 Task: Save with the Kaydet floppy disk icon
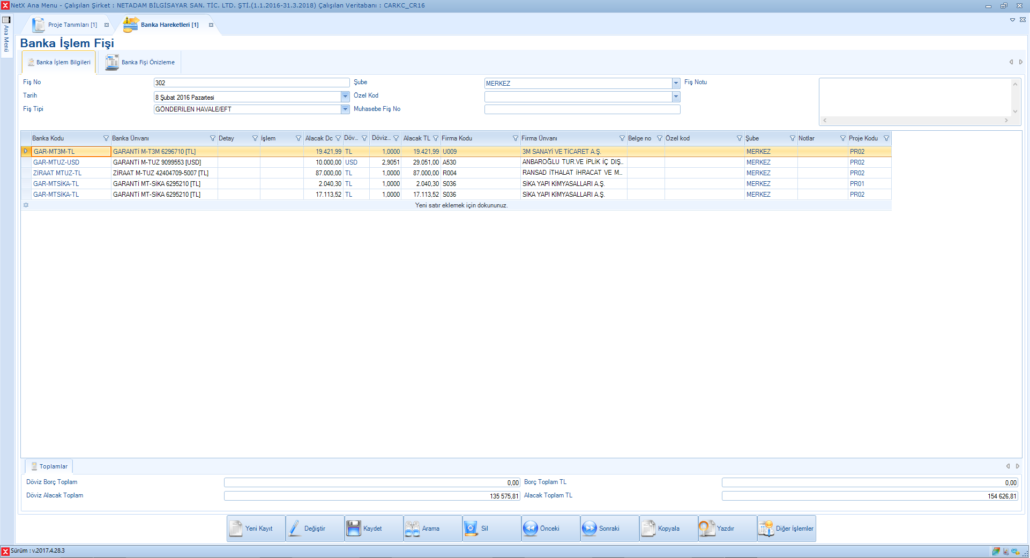pos(354,529)
